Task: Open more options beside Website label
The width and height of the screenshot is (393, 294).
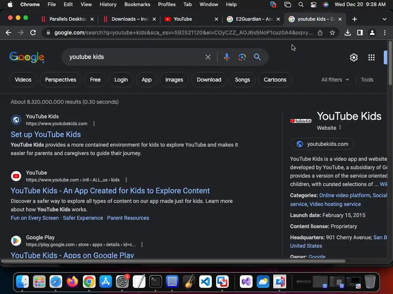Action: coord(340,127)
